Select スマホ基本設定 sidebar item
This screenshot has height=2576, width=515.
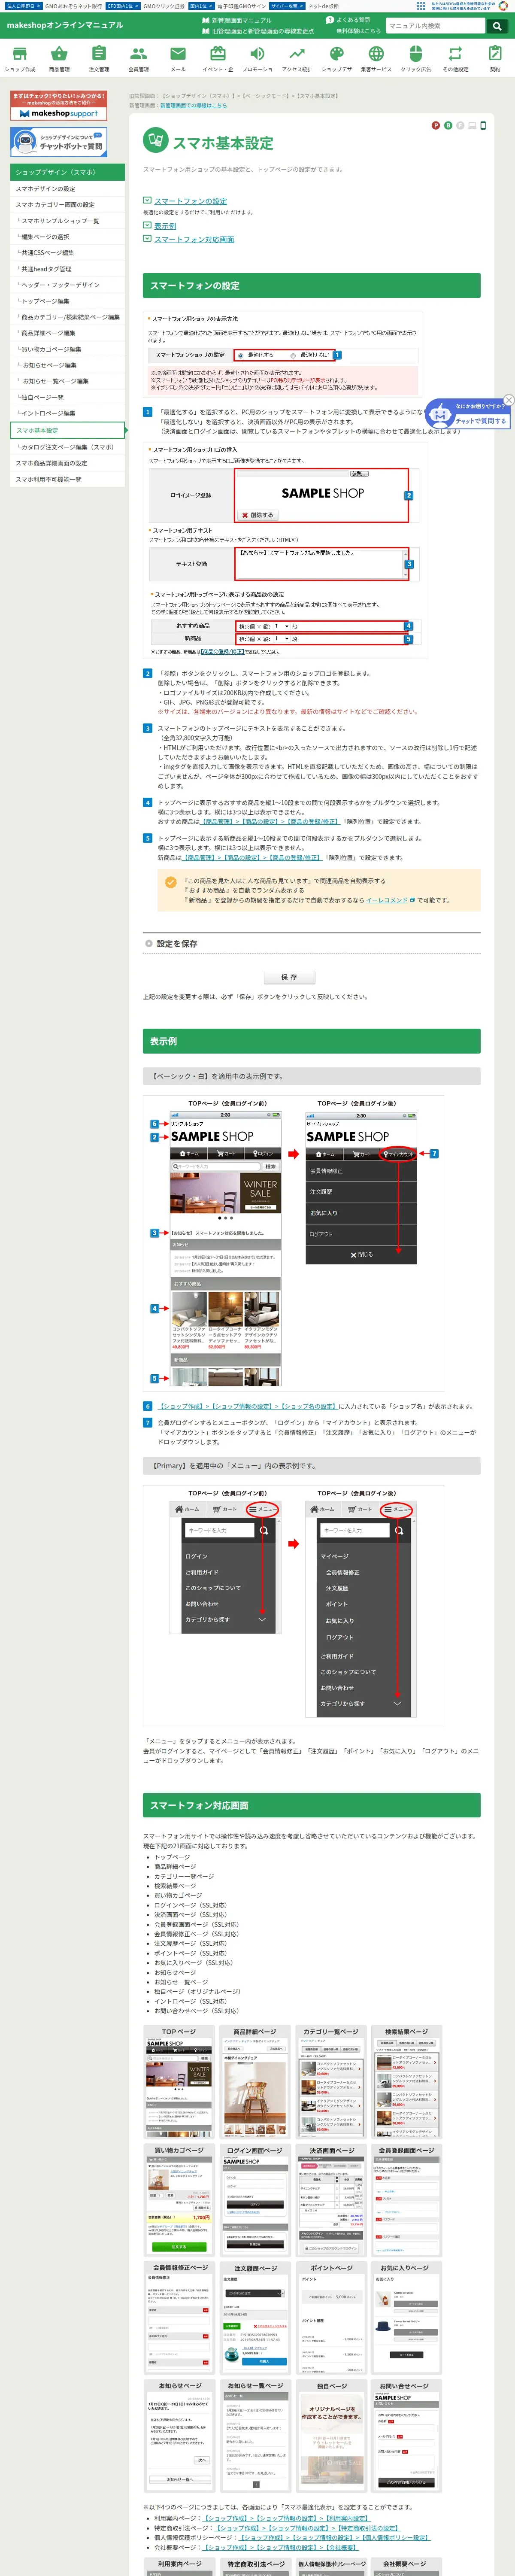(68, 431)
